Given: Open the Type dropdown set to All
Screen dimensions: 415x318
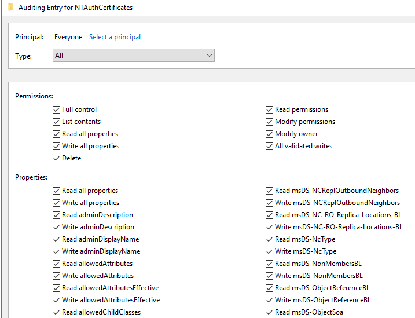Looking at the screenshot, I should pyautogui.click(x=133, y=56).
